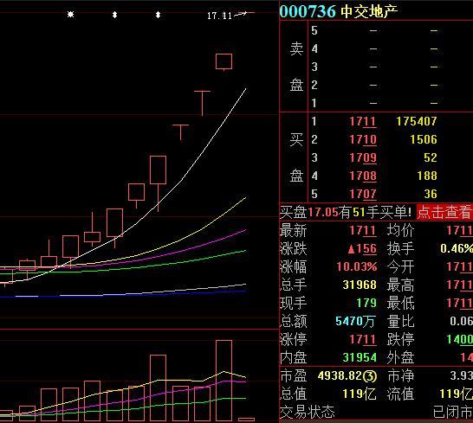Click the 交易状态 status row
The width and height of the screenshot is (473, 423).
point(376,412)
